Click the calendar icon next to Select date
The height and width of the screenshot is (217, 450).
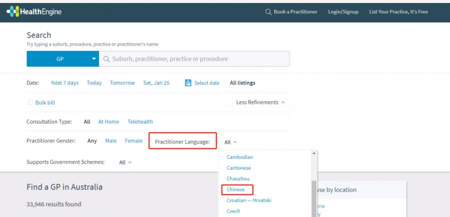click(188, 83)
